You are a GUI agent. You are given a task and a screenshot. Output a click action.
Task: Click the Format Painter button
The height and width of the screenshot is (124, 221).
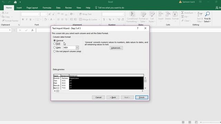point(10,21)
